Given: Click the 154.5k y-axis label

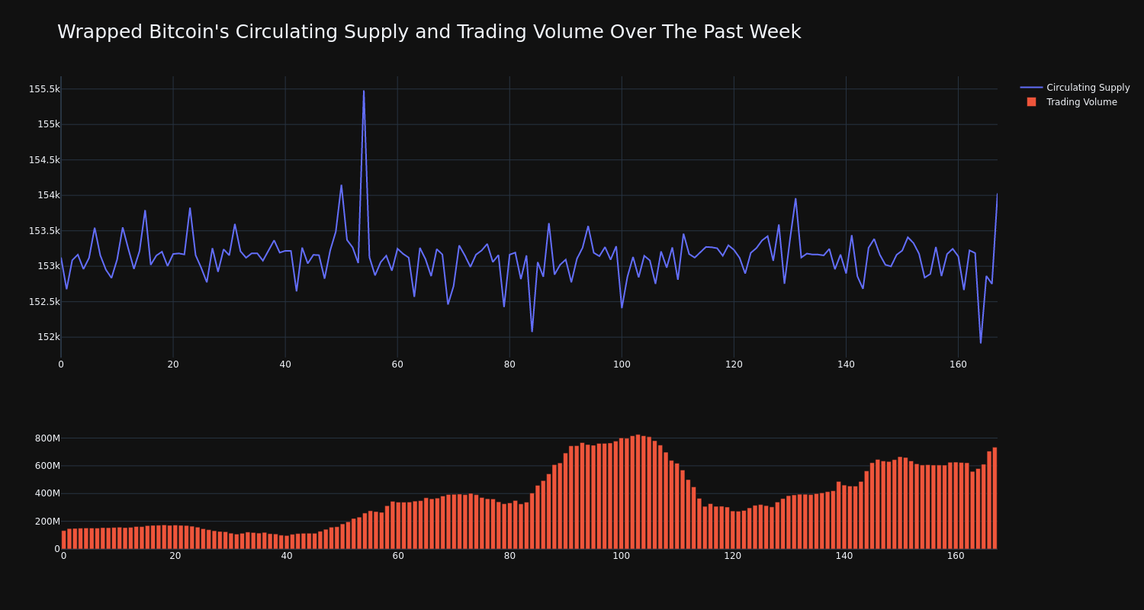Looking at the screenshot, I should click(x=44, y=160).
